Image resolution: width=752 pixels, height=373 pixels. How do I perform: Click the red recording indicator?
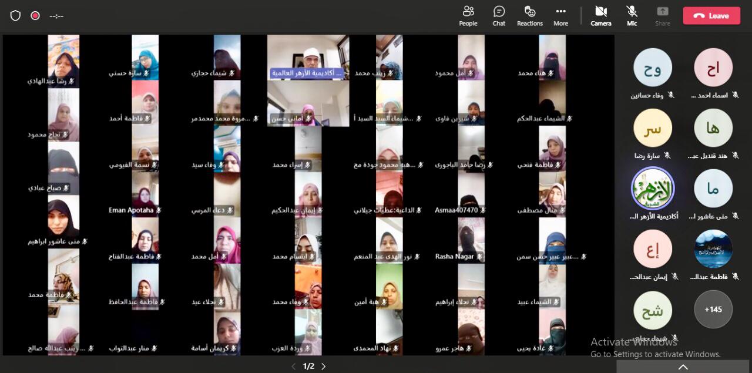(35, 16)
